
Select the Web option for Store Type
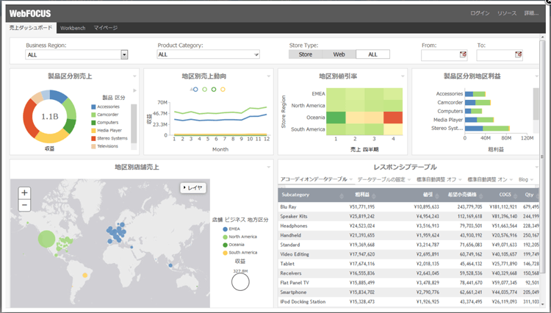coord(339,54)
